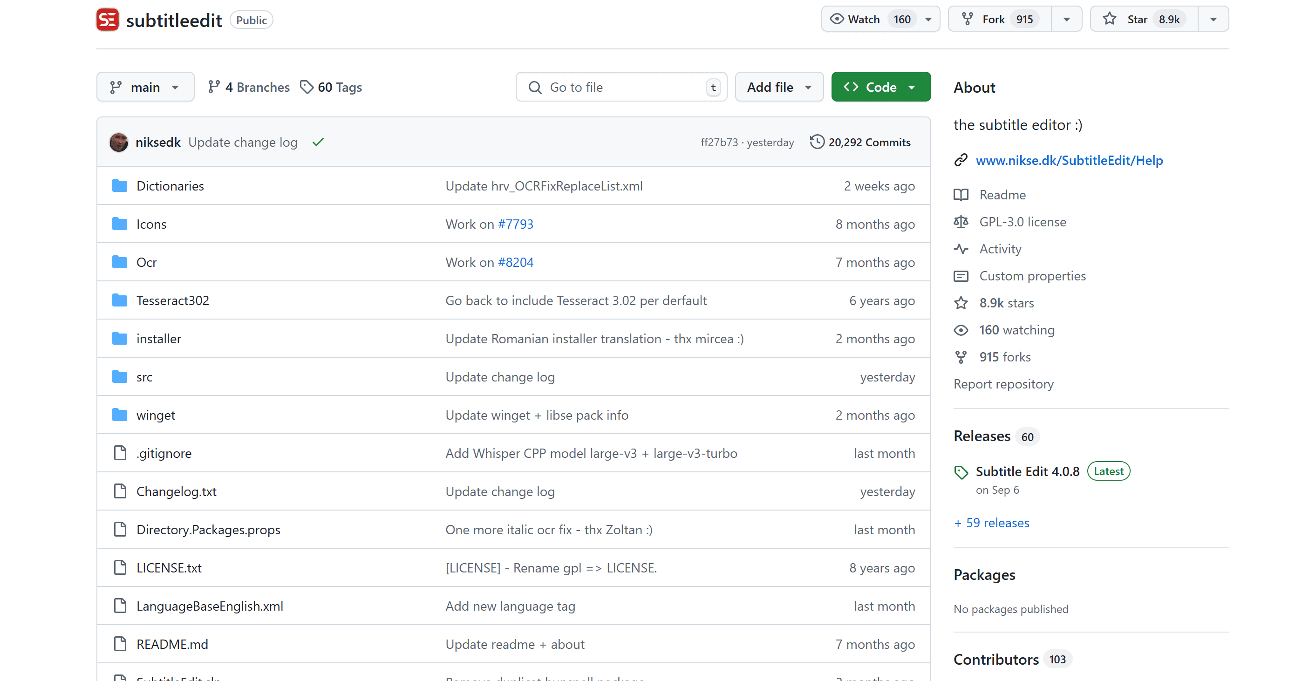Open the Fork options dropdown arrow
This screenshot has width=1316, height=681.
(x=1066, y=20)
